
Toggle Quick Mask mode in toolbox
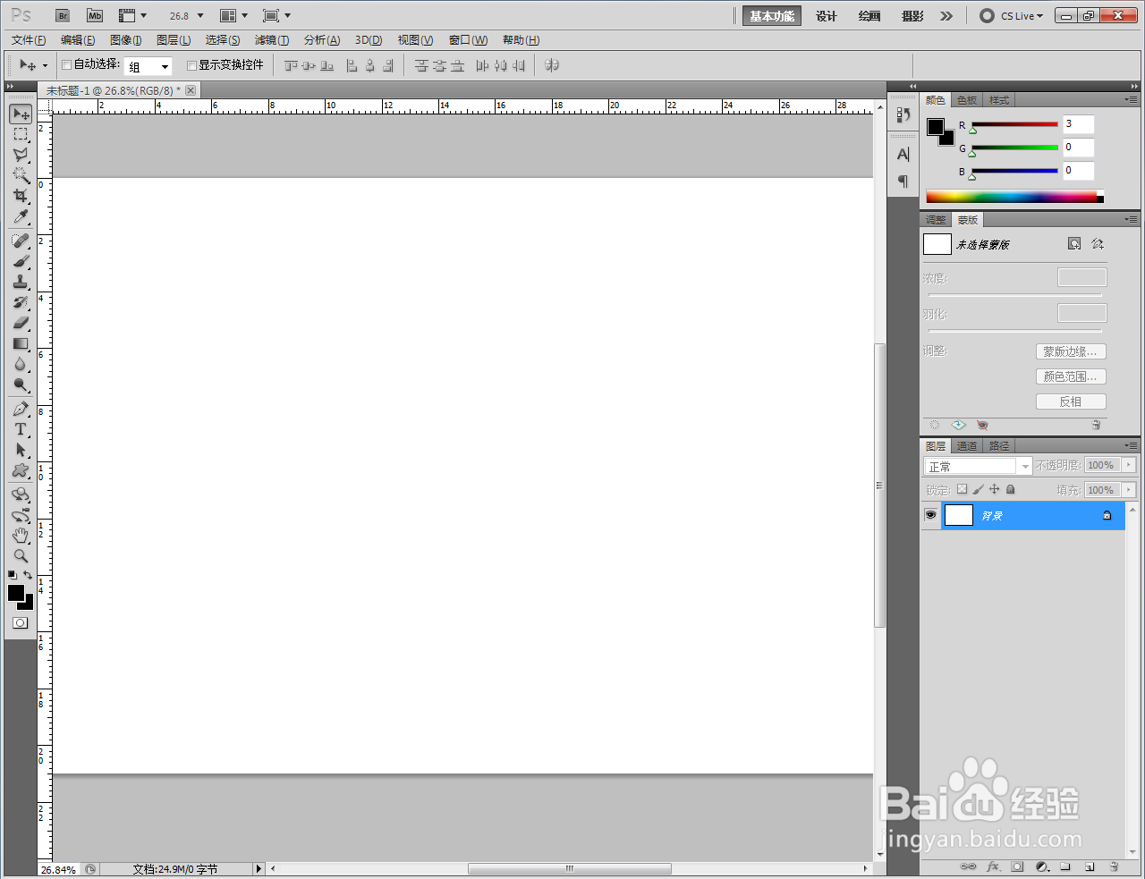pos(21,623)
